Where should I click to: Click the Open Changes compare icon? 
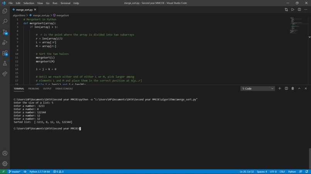point(286,10)
